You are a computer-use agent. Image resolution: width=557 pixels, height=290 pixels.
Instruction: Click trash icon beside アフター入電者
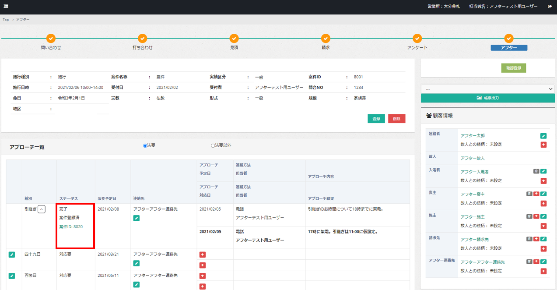pyautogui.click(x=536, y=171)
